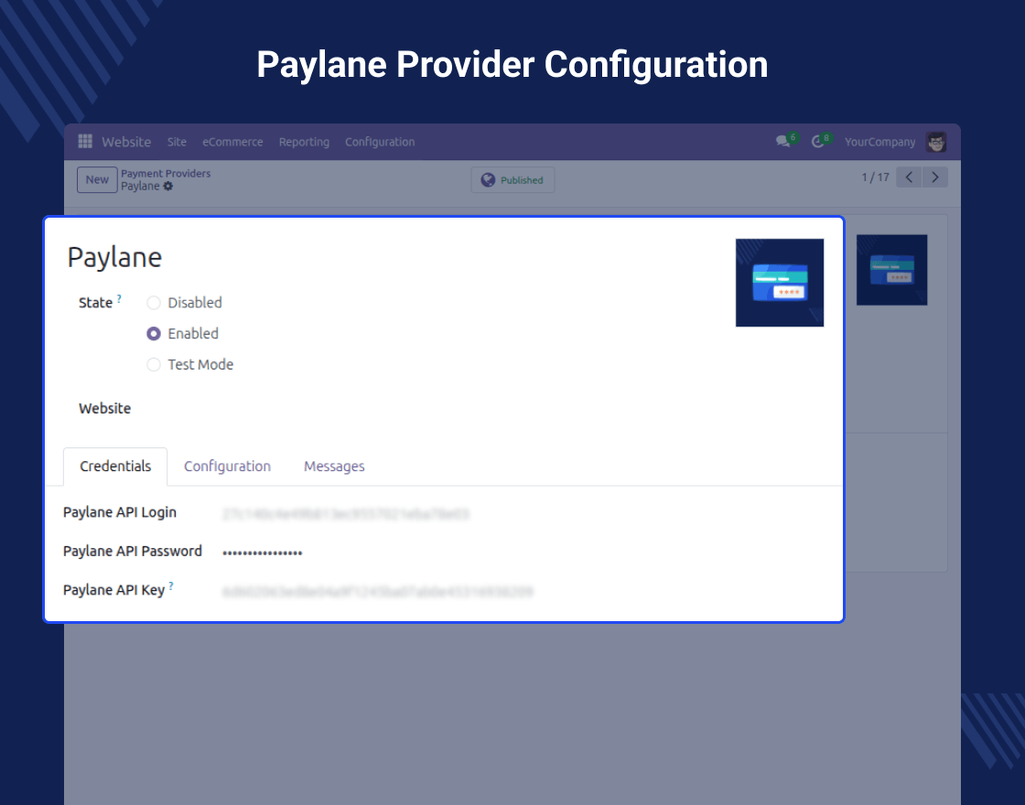Click the globe icon on Published button
The image size is (1025, 805).
click(x=488, y=179)
